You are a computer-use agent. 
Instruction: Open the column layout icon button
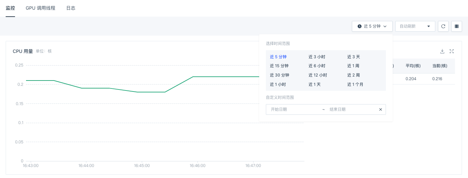456,26
